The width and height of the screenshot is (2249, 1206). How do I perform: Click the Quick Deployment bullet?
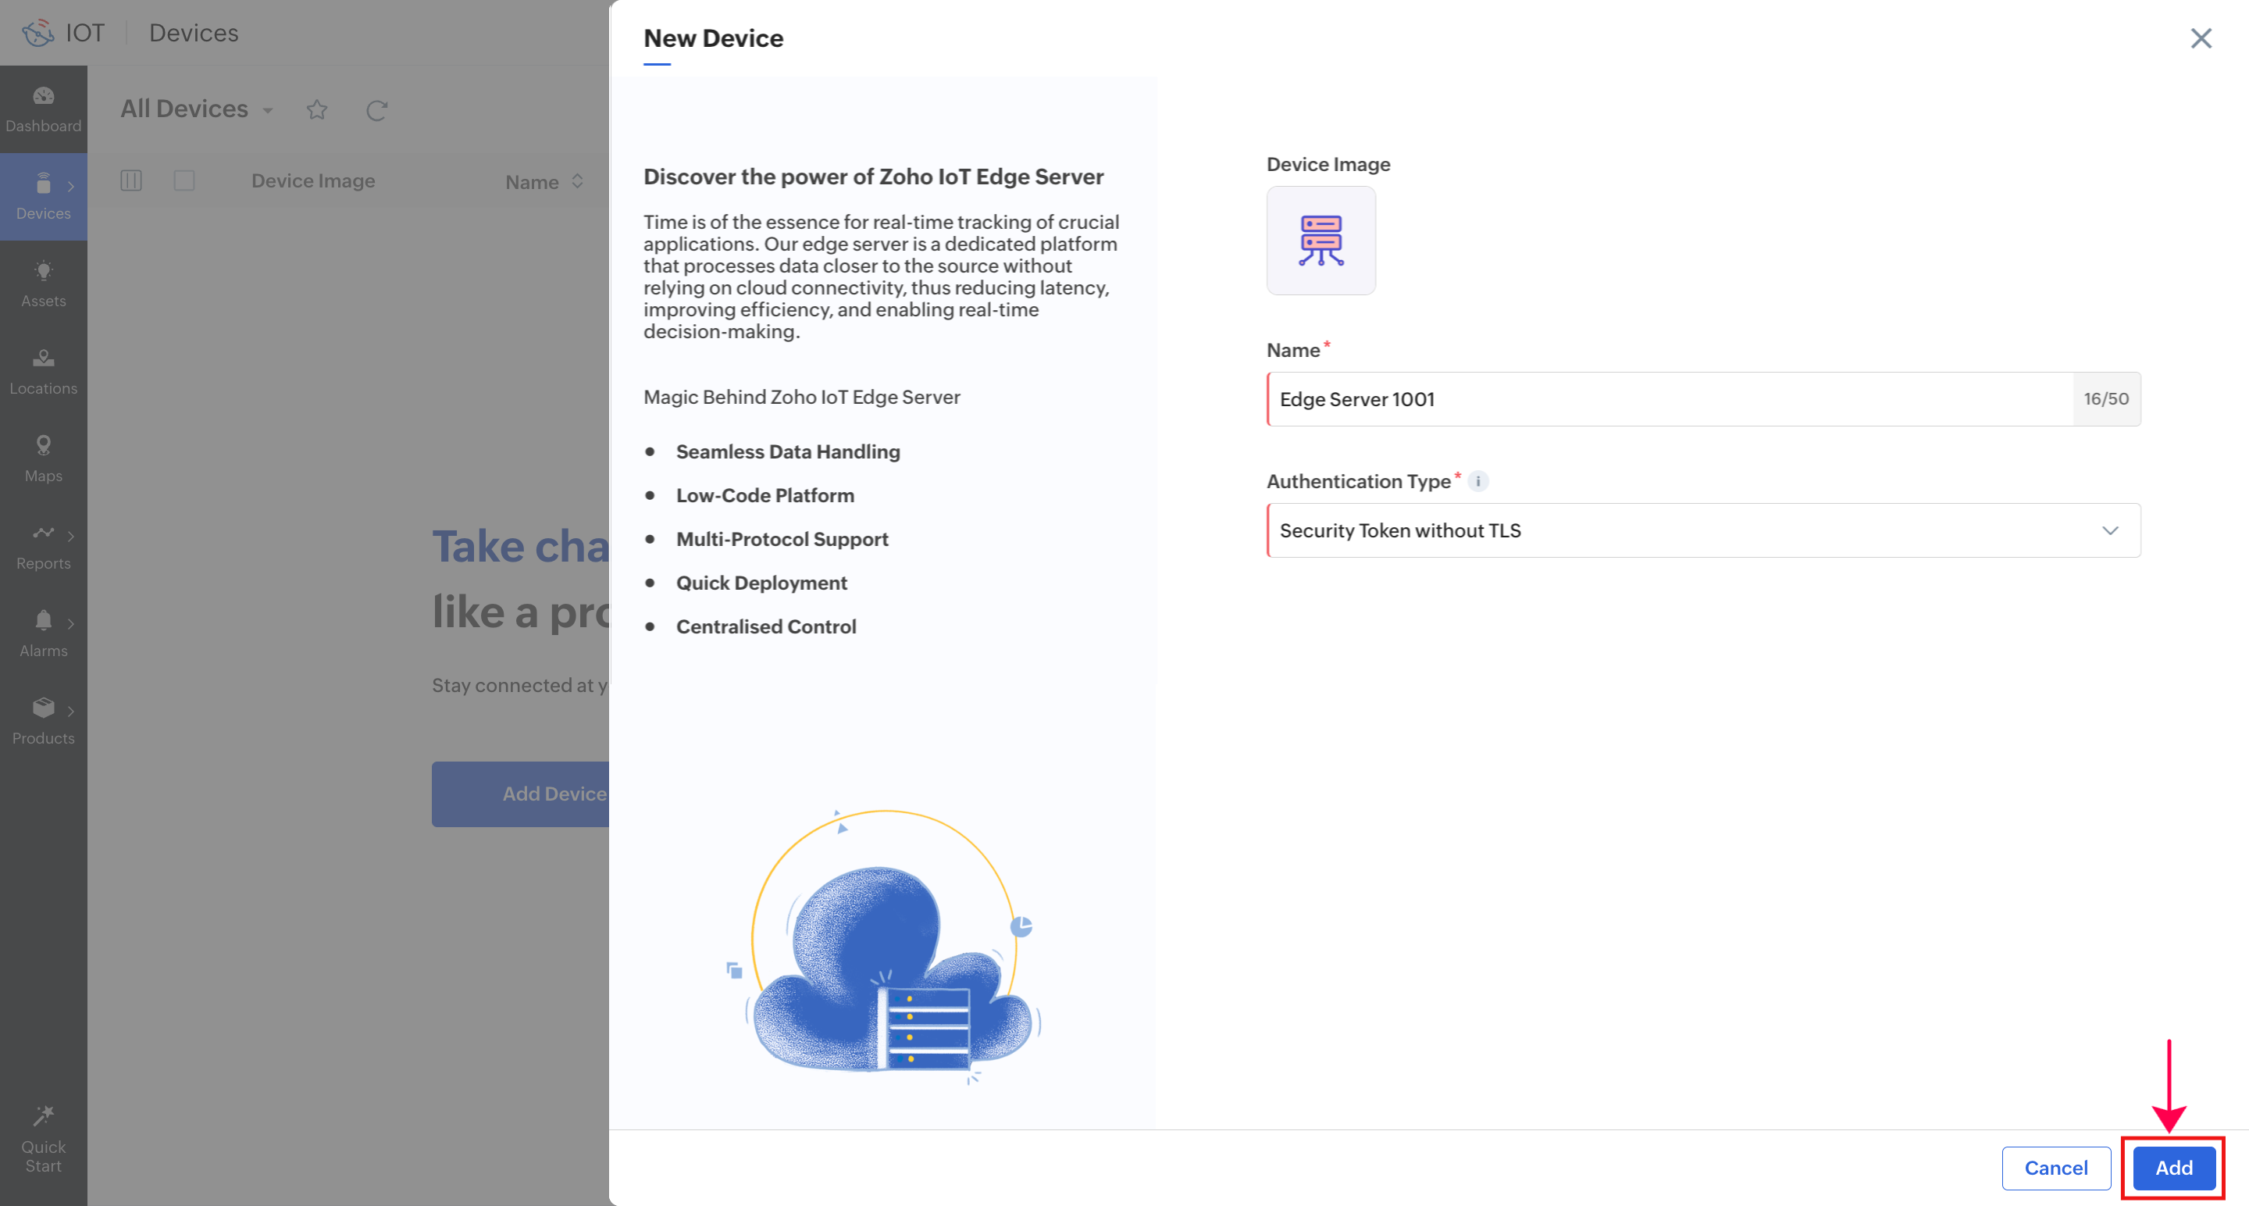[x=761, y=583]
